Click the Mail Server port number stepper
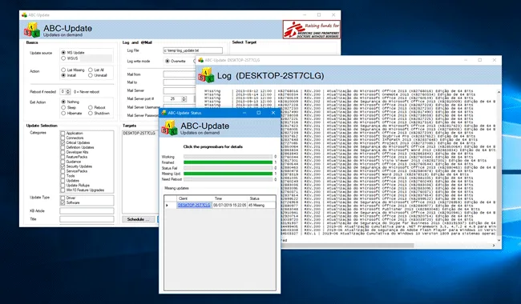The image size is (521, 304). coord(184,98)
